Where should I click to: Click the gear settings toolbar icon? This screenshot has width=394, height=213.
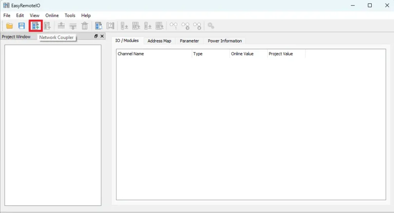pos(210,26)
